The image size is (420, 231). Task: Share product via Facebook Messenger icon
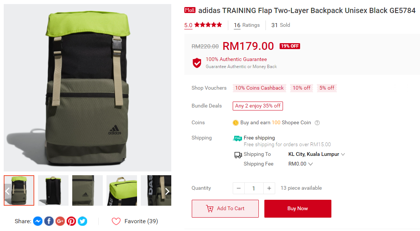click(38, 221)
